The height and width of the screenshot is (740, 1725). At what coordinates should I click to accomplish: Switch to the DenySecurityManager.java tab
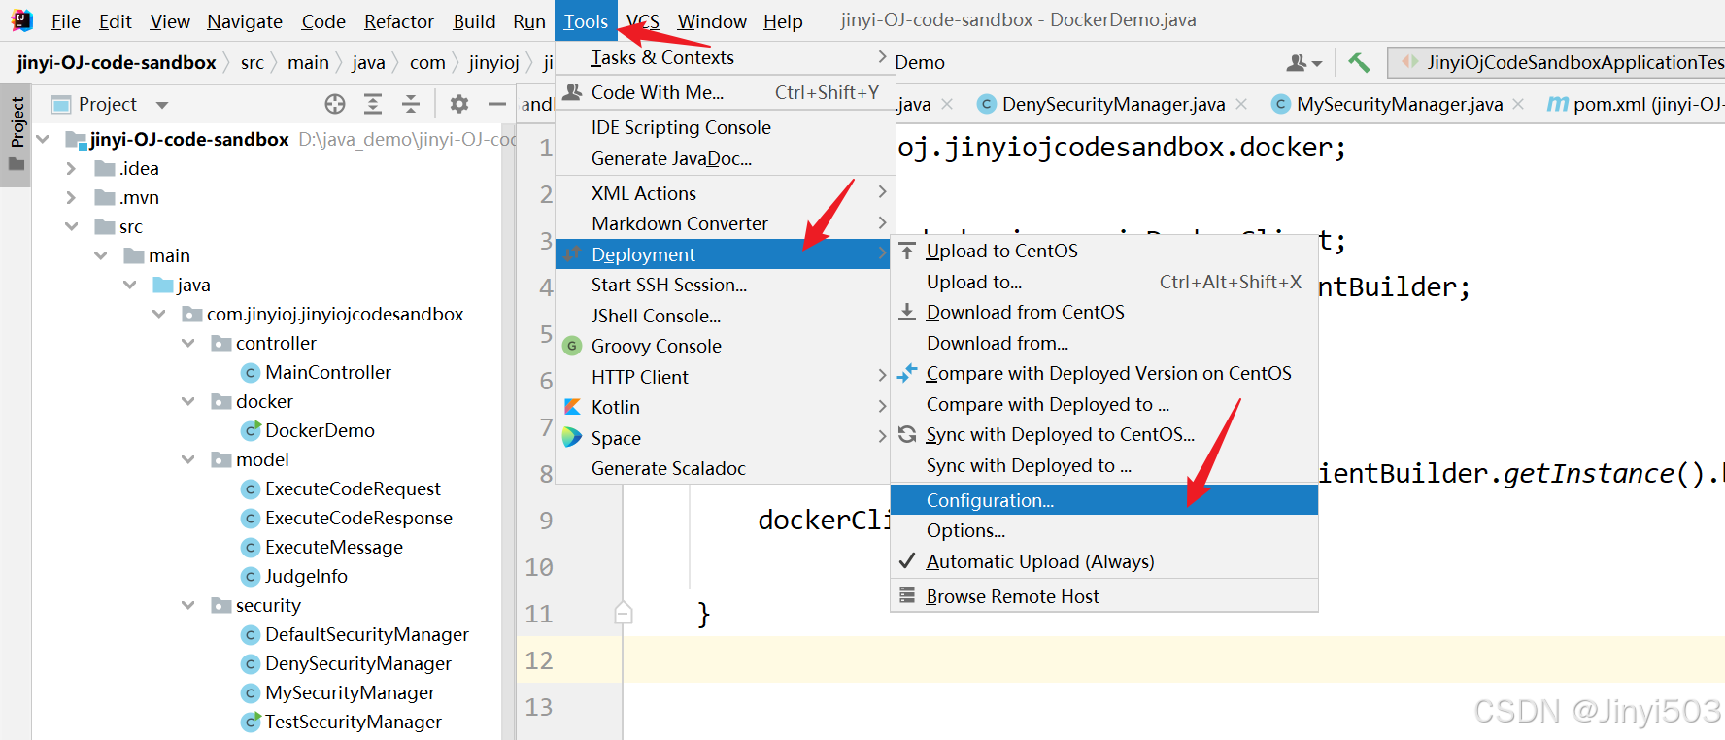[1113, 104]
